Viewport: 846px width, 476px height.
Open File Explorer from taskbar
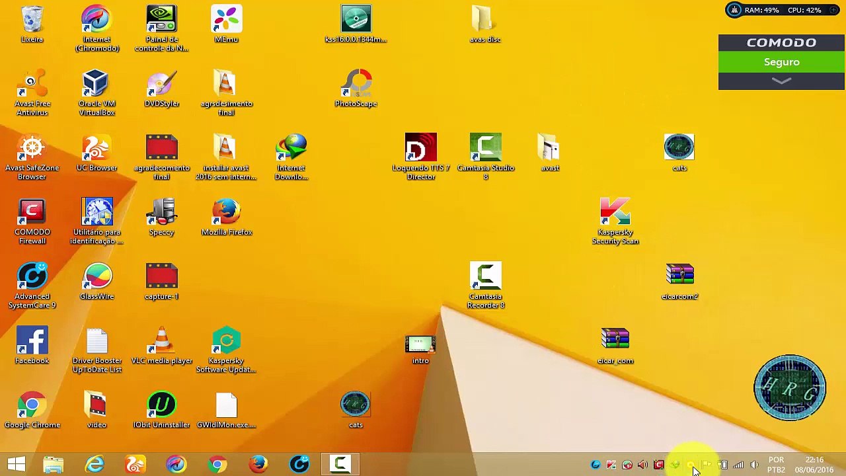click(54, 465)
